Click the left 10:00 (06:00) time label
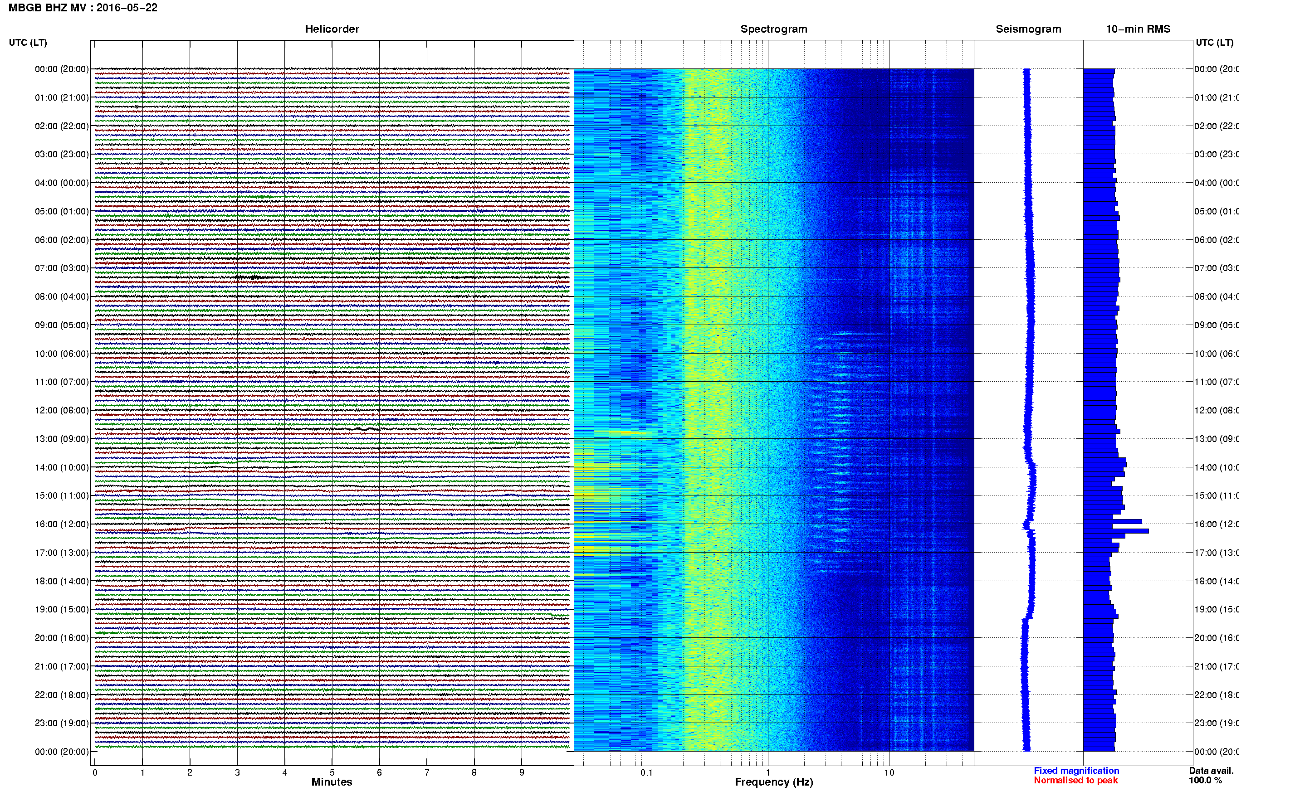Screen dimensions: 1290x806 (62, 354)
